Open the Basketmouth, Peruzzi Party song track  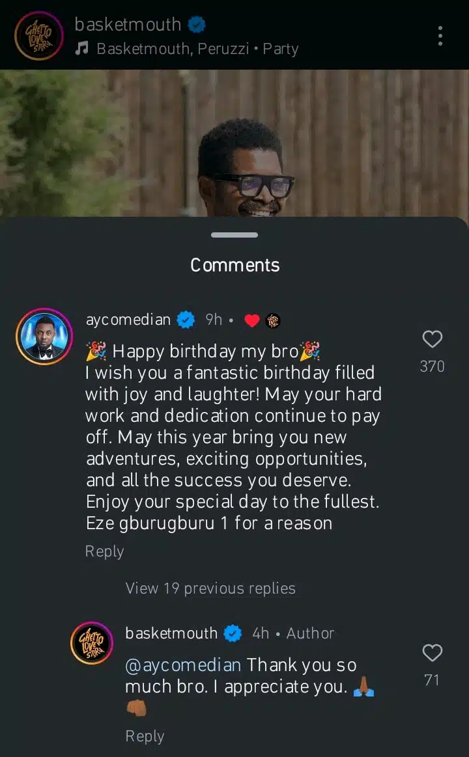click(x=195, y=48)
